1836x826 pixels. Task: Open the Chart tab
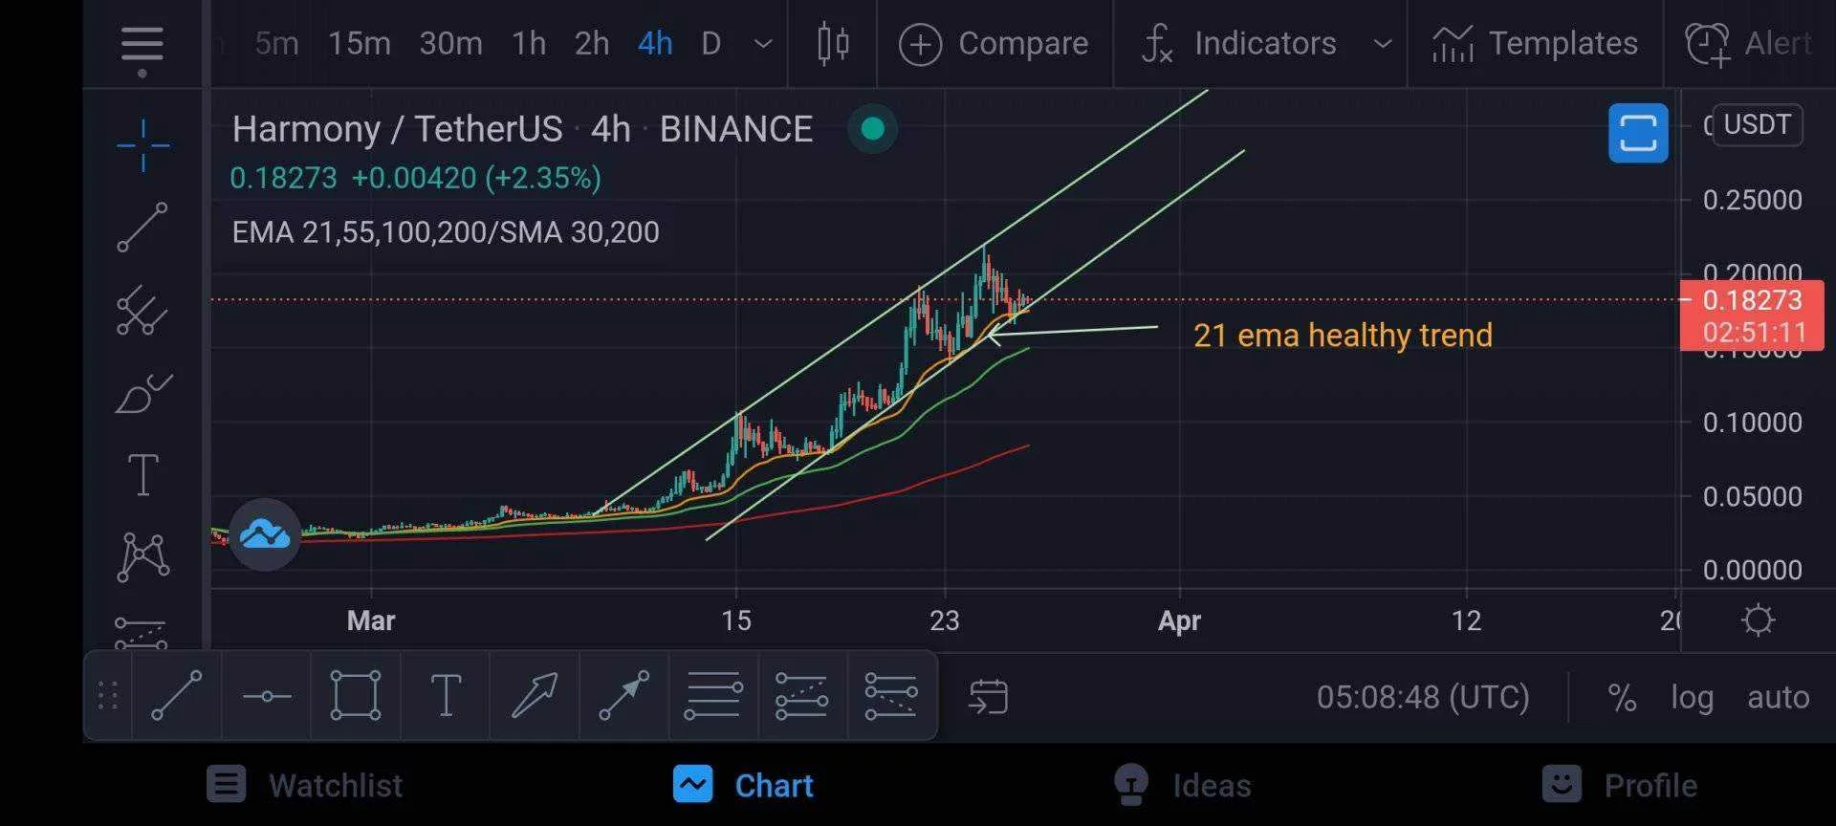point(743,786)
